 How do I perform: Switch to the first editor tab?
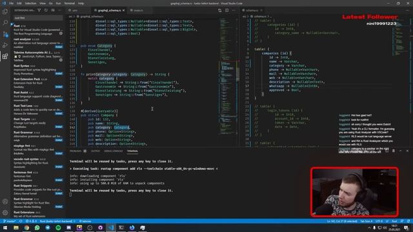[x=79, y=10]
